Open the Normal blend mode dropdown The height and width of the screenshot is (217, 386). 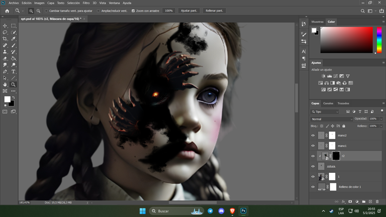click(x=331, y=119)
